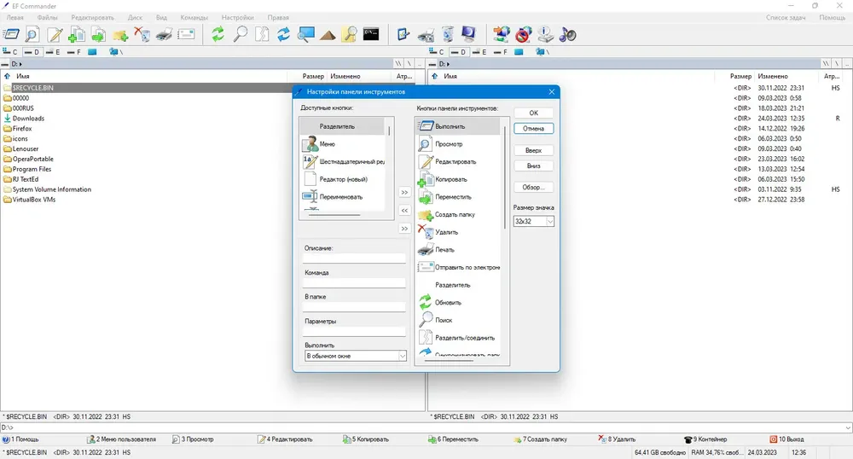This screenshot has height=459, width=853.
Task: Select Меню item in available buttons list
Action: coord(343,144)
